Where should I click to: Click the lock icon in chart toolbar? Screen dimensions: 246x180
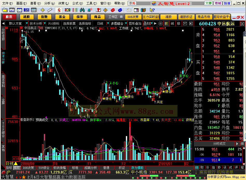coord(145,24)
